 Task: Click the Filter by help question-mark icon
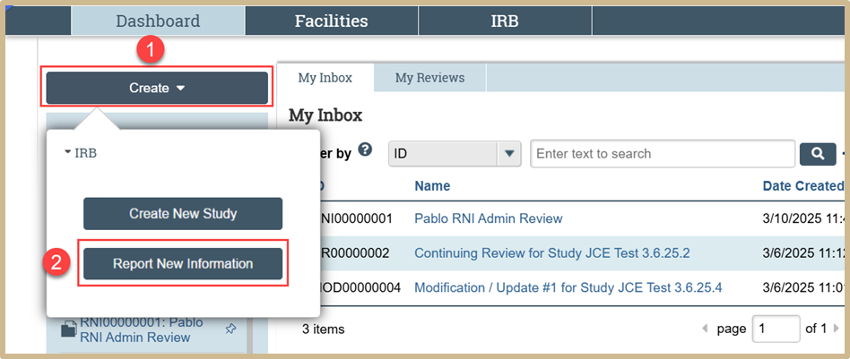365,150
